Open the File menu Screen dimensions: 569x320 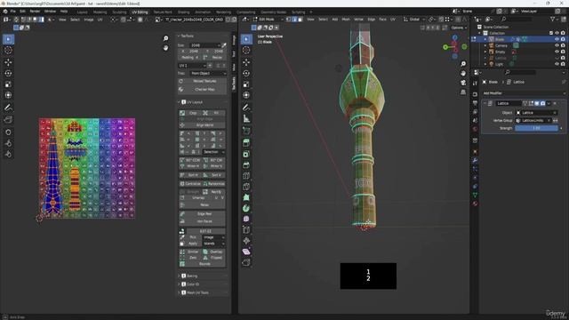tap(12, 12)
